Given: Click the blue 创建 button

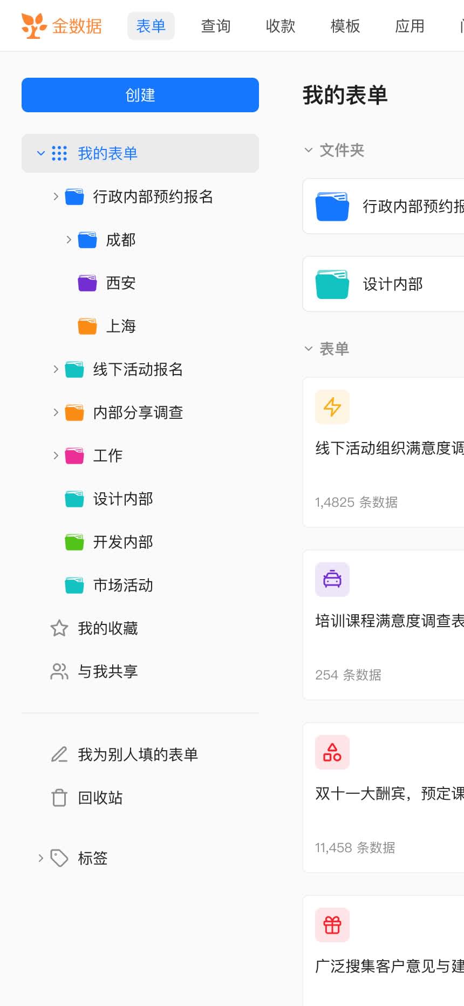Looking at the screenshot, I should point(140,95).
